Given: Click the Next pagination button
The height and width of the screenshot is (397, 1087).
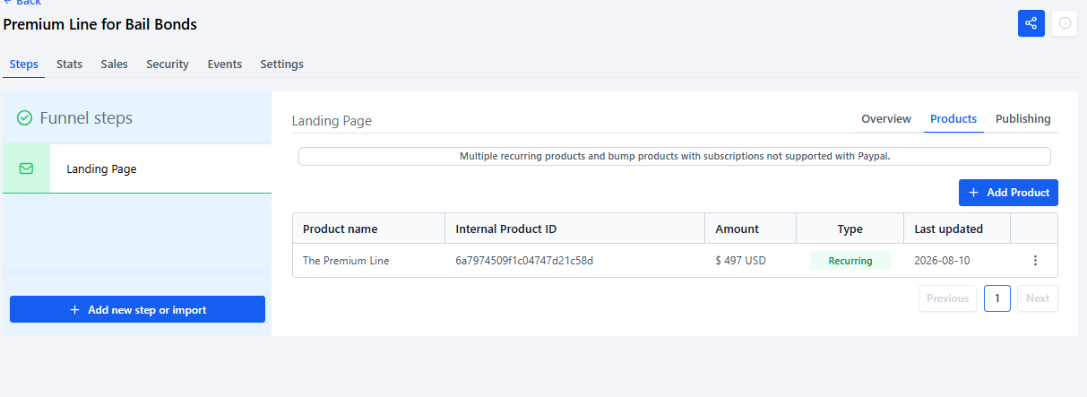Looking at the screenshot, I should tap(1037, 298).
